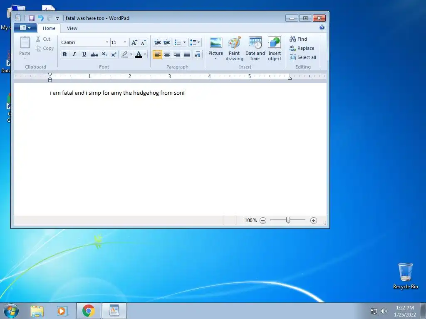The image size is (426, 319).
Task: Open the Paragraph dialog icon
Action: tap(198, 54)
